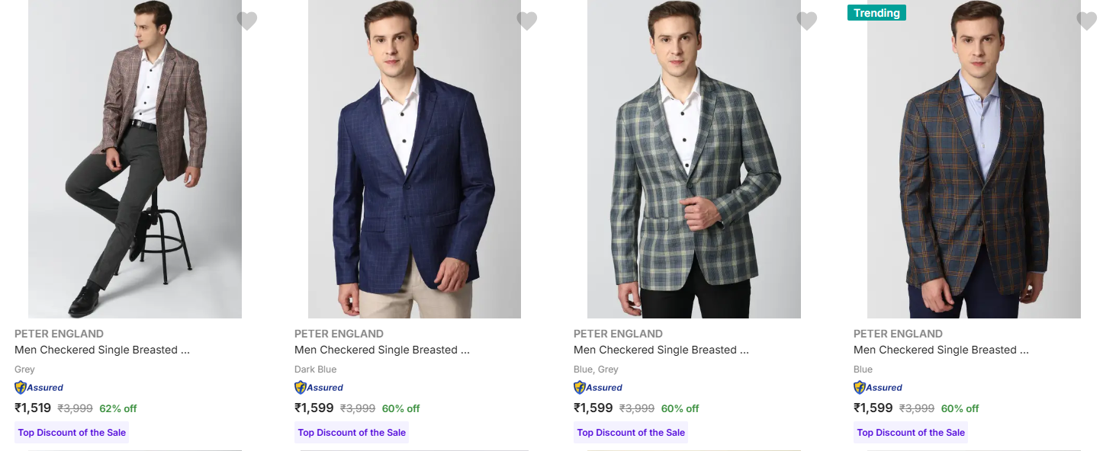Open the Blue, Grey blazer title link
Image resolution: width=1103 pixels, height=451 pixels.
click(x=661, y=350)
